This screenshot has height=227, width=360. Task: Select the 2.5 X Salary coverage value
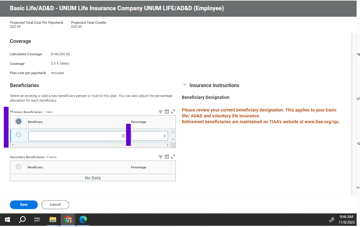pyautogui.click(x=60, y=63)
